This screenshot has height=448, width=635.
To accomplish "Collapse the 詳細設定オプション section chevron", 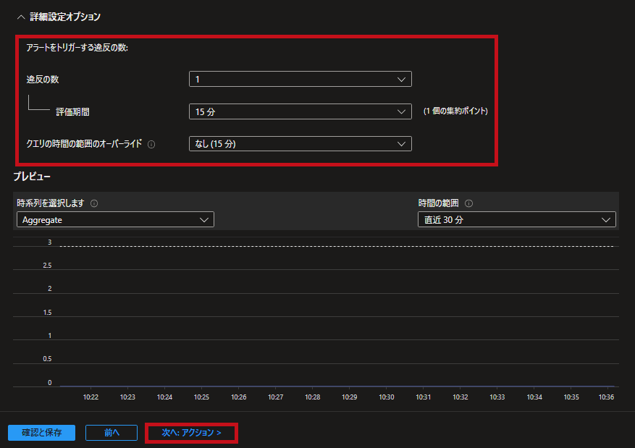I will (20, 17).
